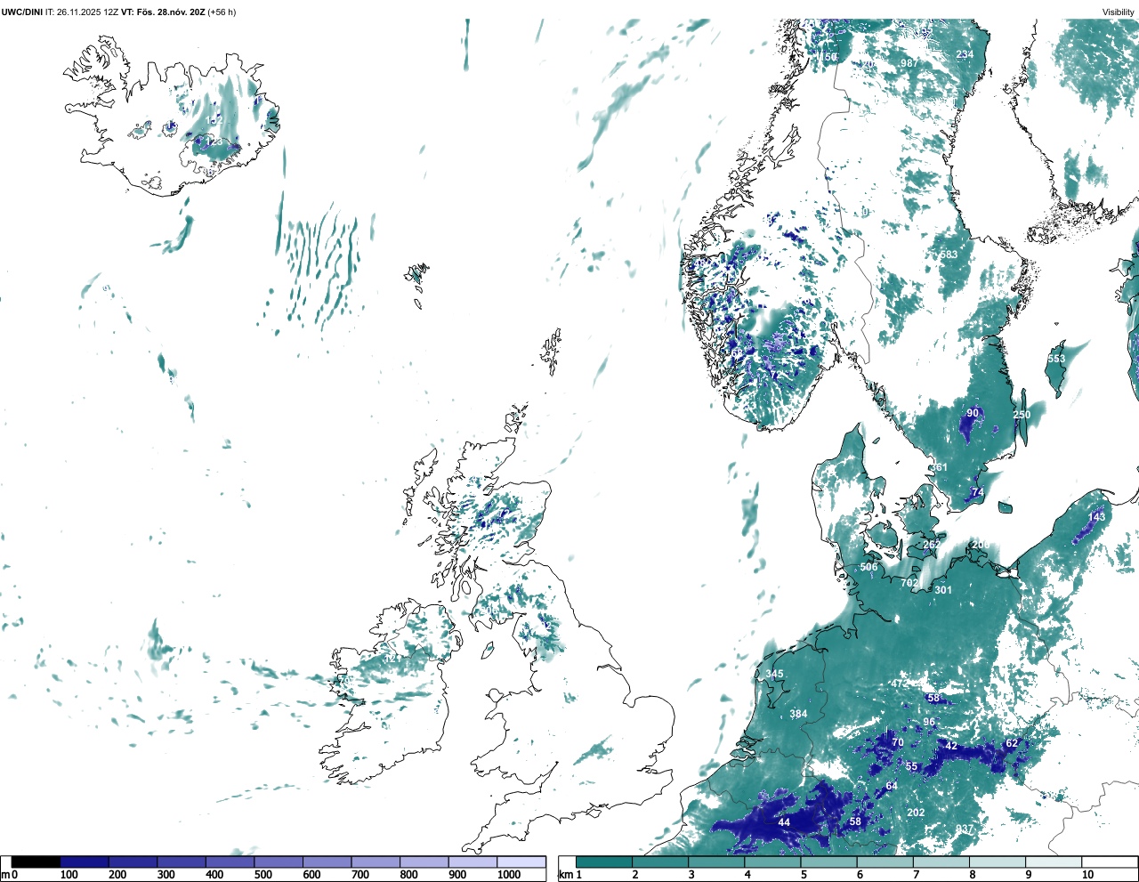Click the 100–200 m dark navy legend swatch
This screenshot has width=1139, height=882.
(x=85, y=862)
